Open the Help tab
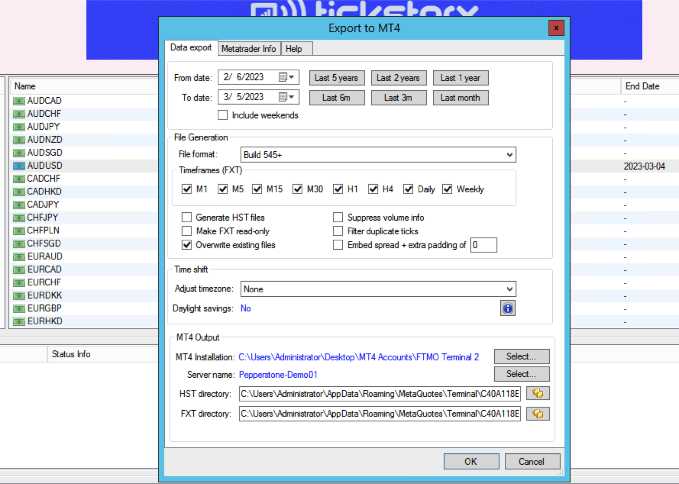 pyautogui.click(x=297, y=49)
